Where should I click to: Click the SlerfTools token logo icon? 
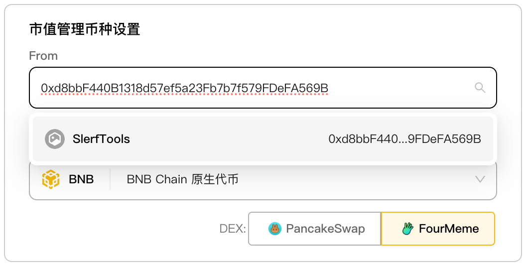pos(54,139)
